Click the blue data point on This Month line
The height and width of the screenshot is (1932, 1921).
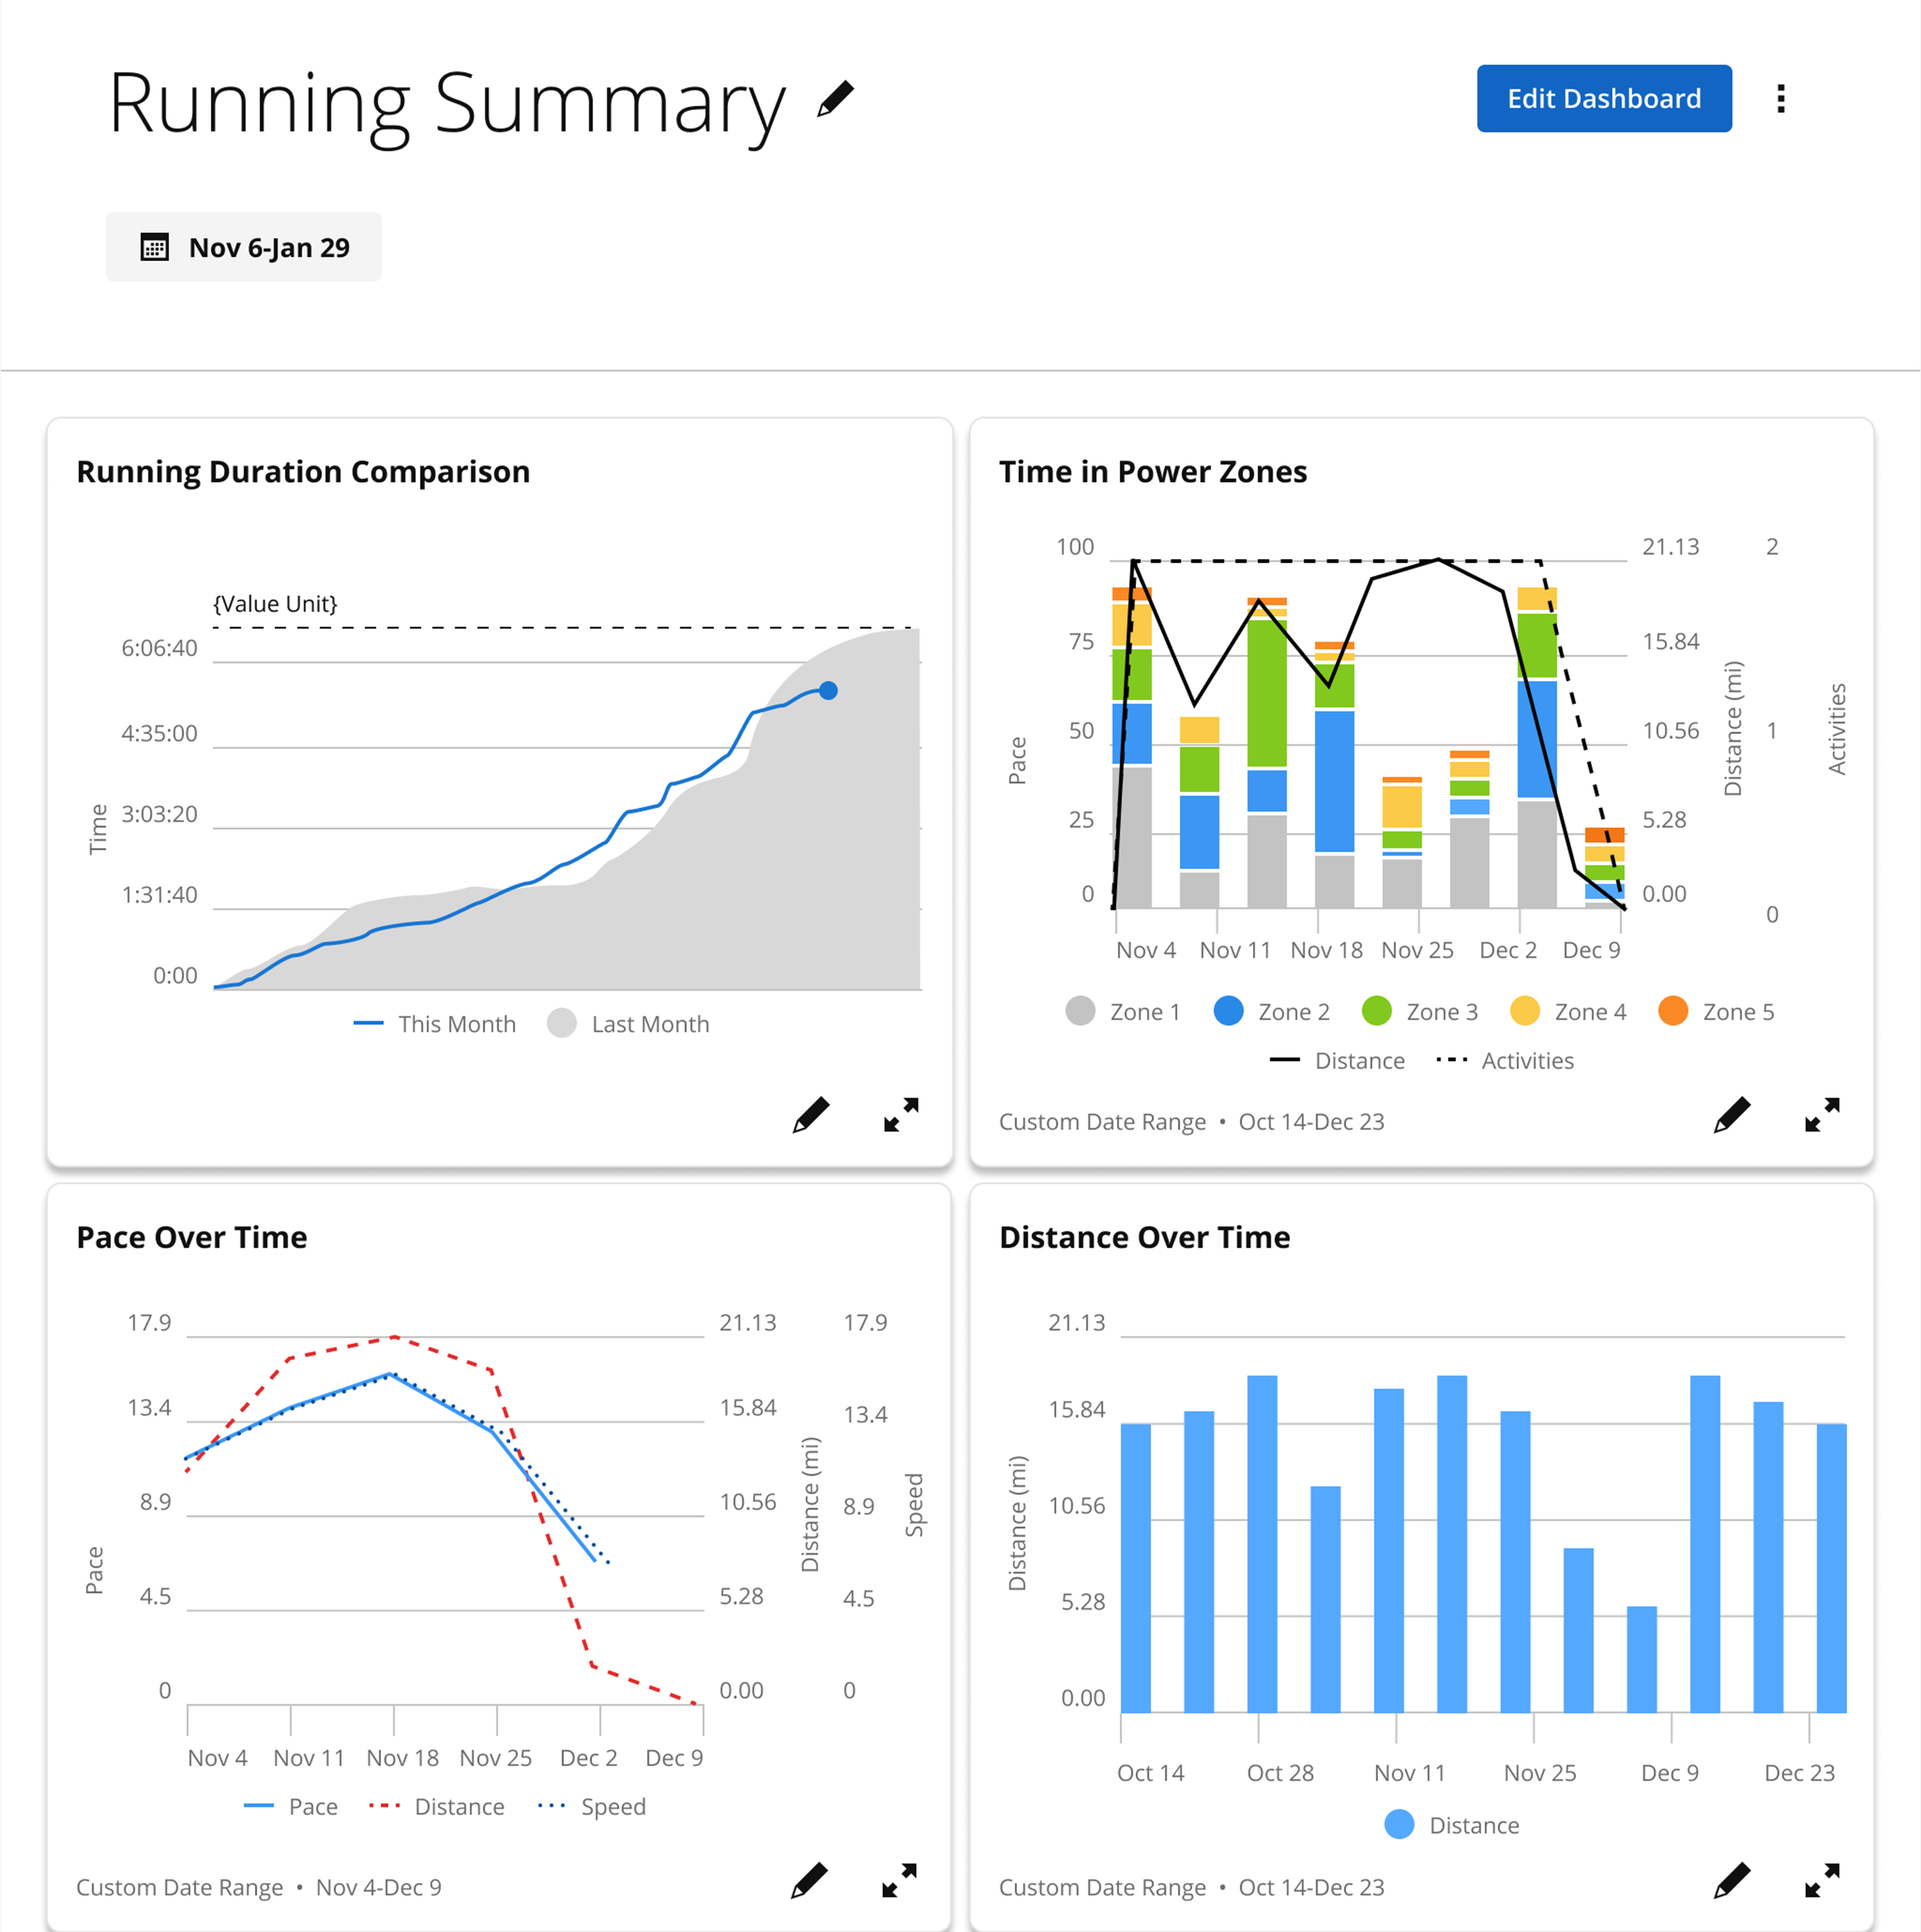(828, 691)
